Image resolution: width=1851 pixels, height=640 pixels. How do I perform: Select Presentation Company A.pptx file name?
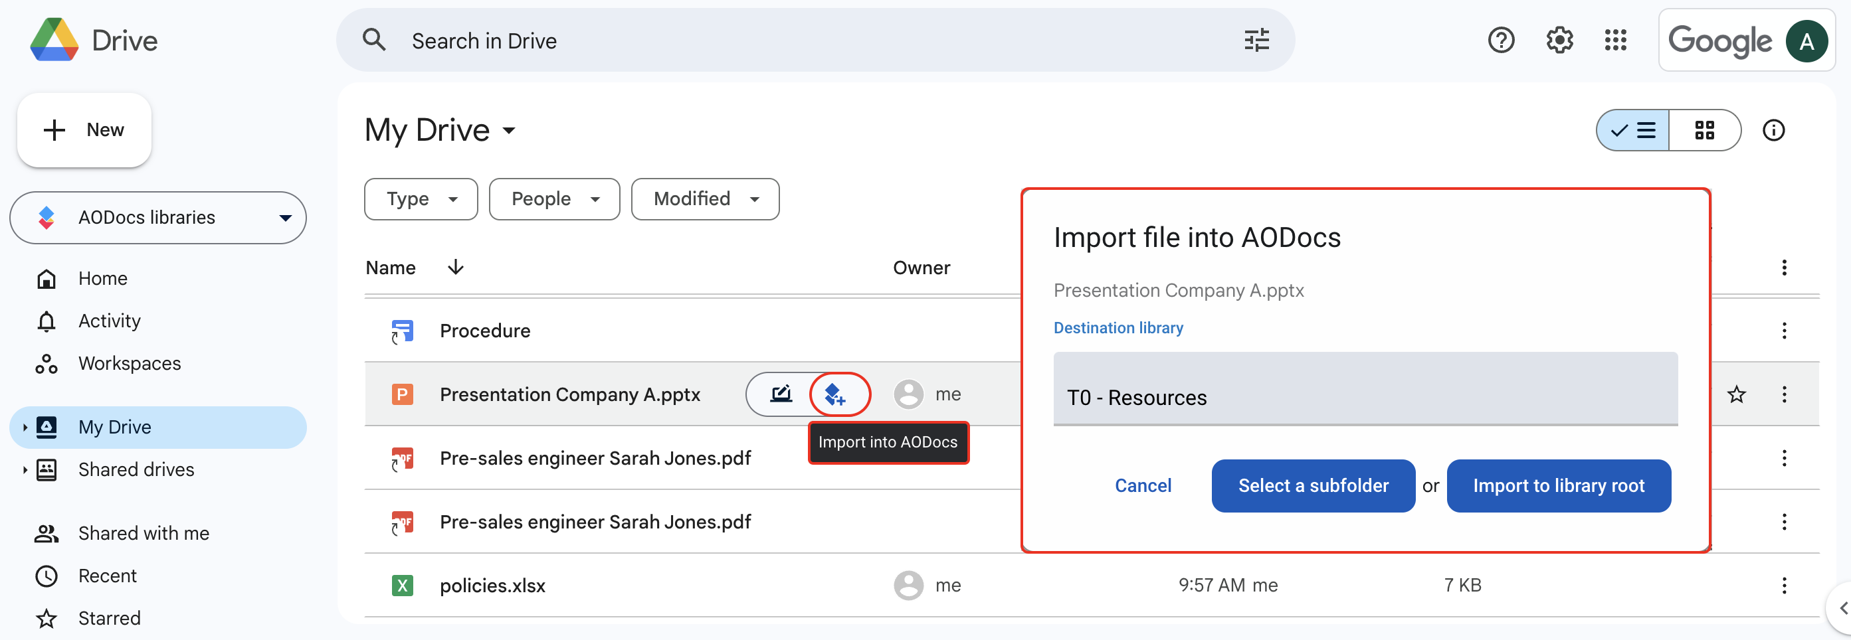click(x=570, y=394)
